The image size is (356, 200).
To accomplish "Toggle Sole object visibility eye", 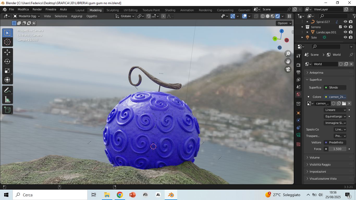I will (345, 37).
